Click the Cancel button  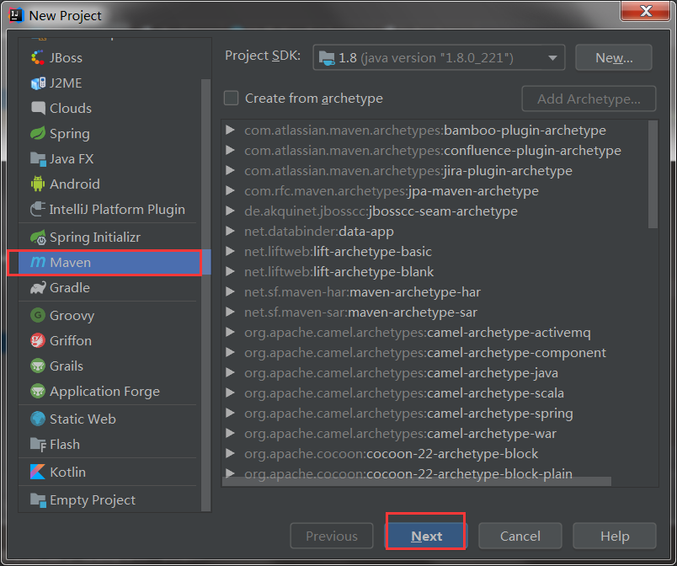[x=520, y=536]
